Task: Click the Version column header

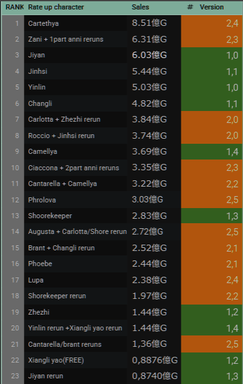Action: (212, 7)
